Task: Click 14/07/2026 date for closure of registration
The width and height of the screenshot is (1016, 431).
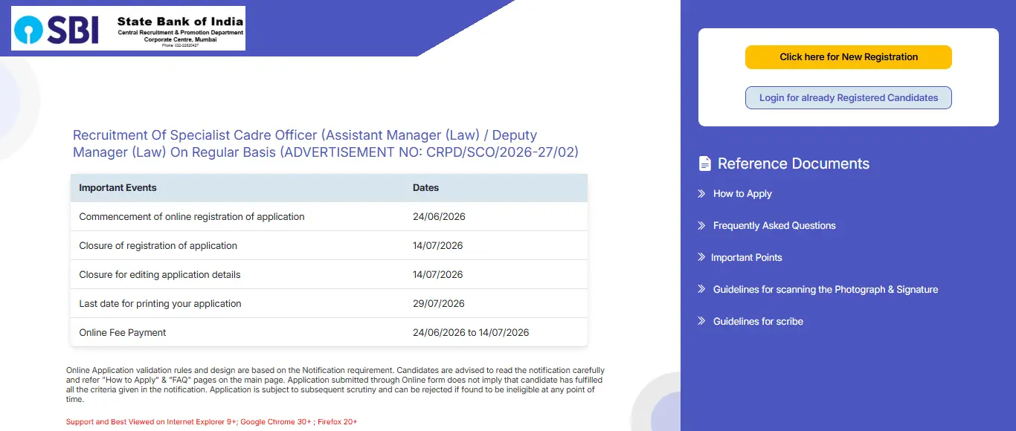Action: tap(438, 246)
